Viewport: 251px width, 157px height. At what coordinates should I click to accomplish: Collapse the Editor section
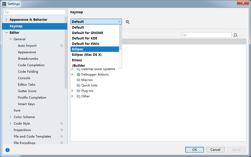coord(6,33)
